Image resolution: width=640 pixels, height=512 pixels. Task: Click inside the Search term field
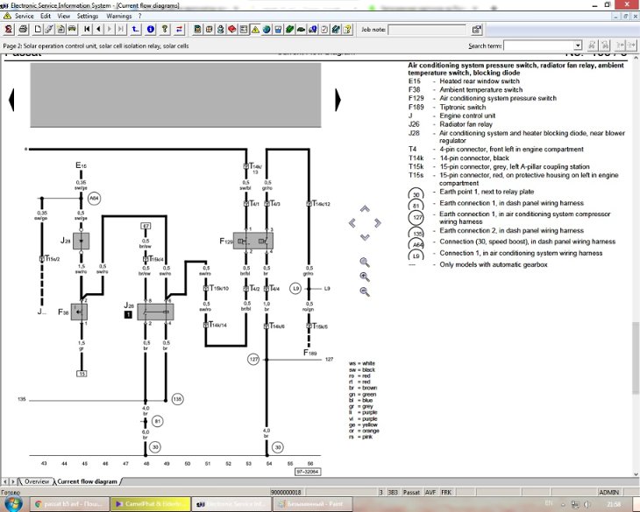(x=539, y=46)
